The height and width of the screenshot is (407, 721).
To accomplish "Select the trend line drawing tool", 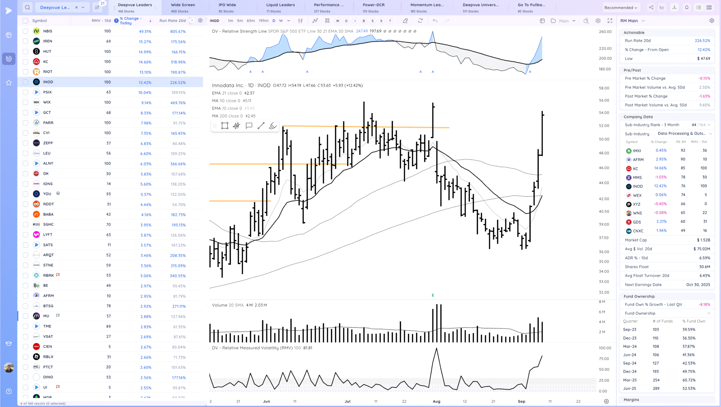I will pos(261,126).
